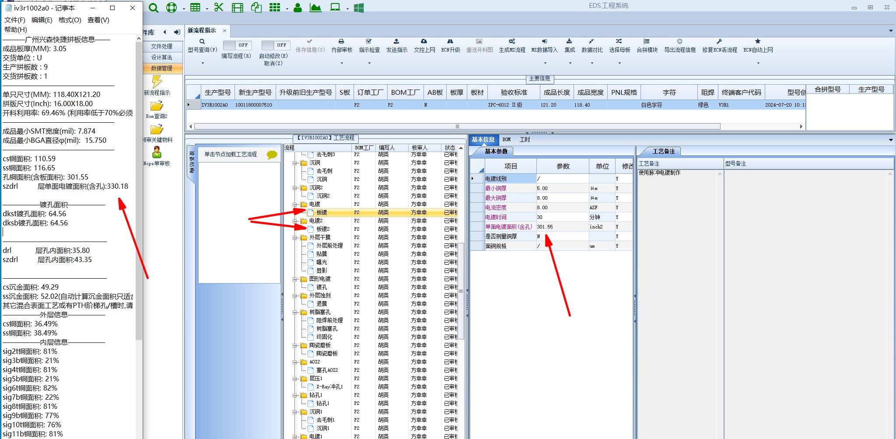The height and width of the screenshot is (439, 896).
Task: Click the 数据管理 sidebar button
Action: click(x=162, y=68)
